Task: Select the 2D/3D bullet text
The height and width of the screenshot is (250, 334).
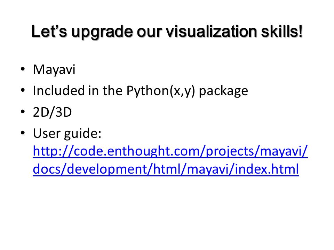Action: coord(52,112)
